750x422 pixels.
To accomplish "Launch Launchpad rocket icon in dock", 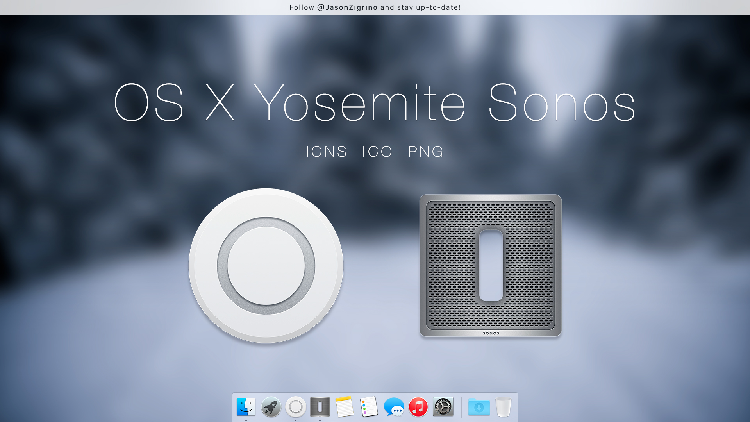I will [x=271, y=407].
